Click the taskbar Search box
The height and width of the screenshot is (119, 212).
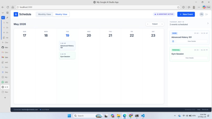pyautogui.click(x=88, y=116)
